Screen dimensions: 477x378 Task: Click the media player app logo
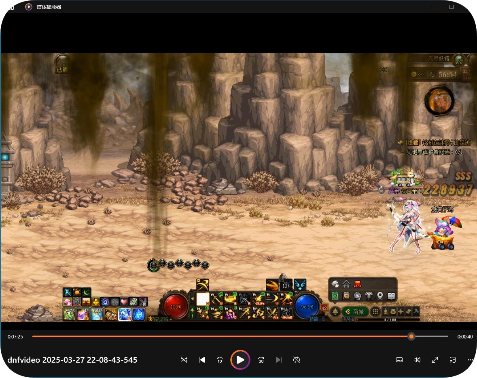29,7
